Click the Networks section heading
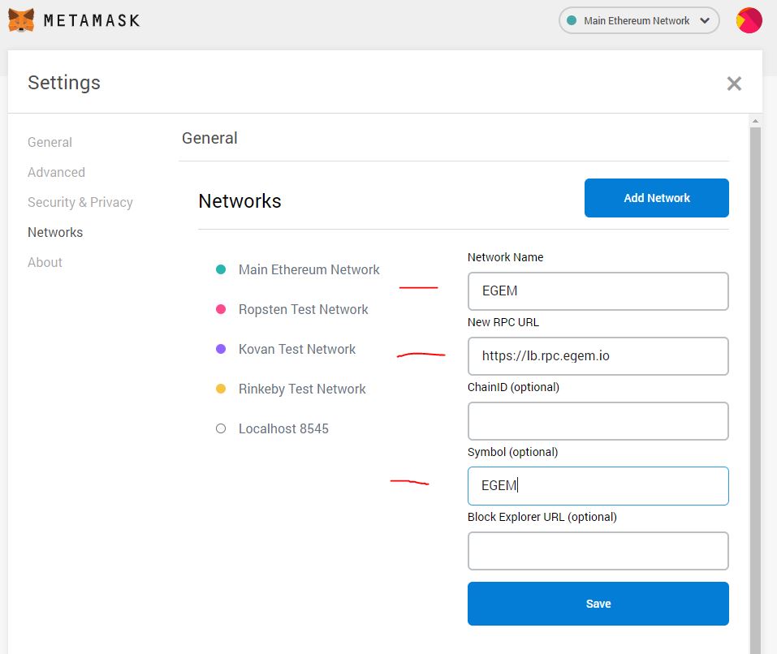Image resolution: width=777 pixels, height=654 pixels. (240, 201)
